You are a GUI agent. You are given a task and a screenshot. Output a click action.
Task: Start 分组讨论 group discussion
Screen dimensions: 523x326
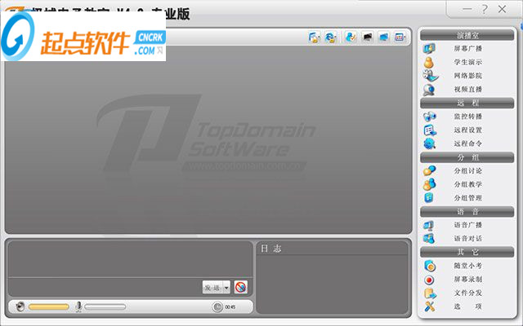click(x=467, y=171)
